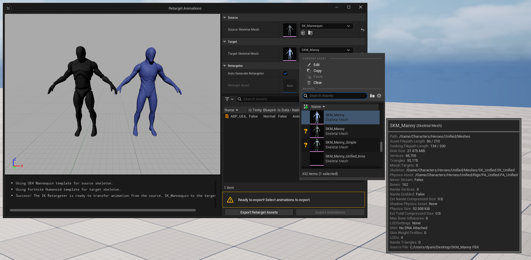Uncheck Auto Generate Retargeter checkbox

(285, 73)
